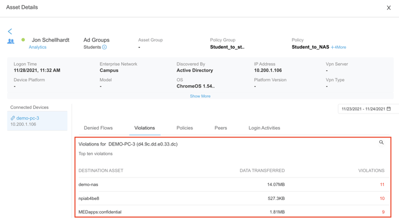Click 1.81MB data transferred value
This screenshot has height=218, width=399.
[x=277, y=212]
